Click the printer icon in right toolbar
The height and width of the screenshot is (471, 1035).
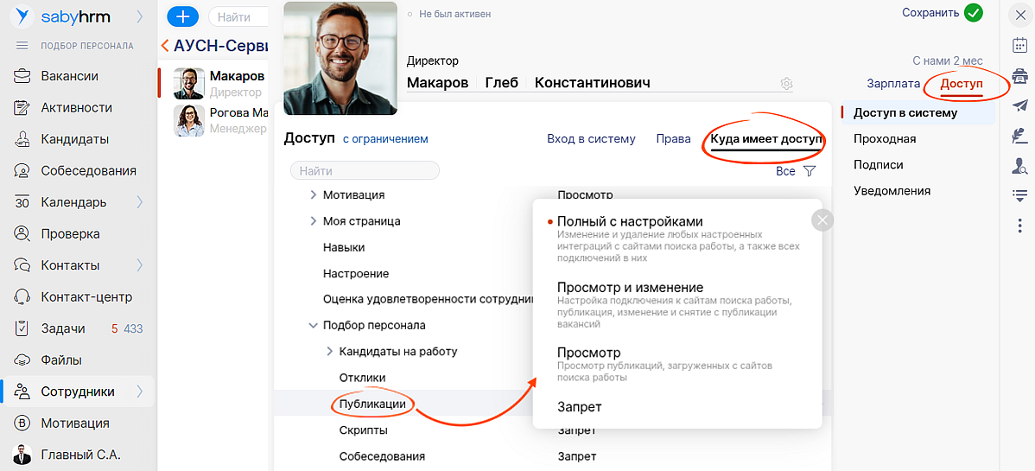(x=1019, y=75)
